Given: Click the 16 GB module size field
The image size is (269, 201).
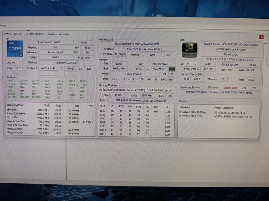Looking at the screenshot, I should click(x=118, y=95).
